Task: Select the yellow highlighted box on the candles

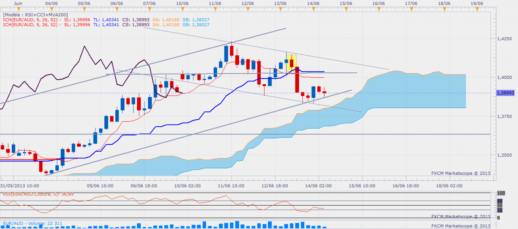Action: (291, 63)
